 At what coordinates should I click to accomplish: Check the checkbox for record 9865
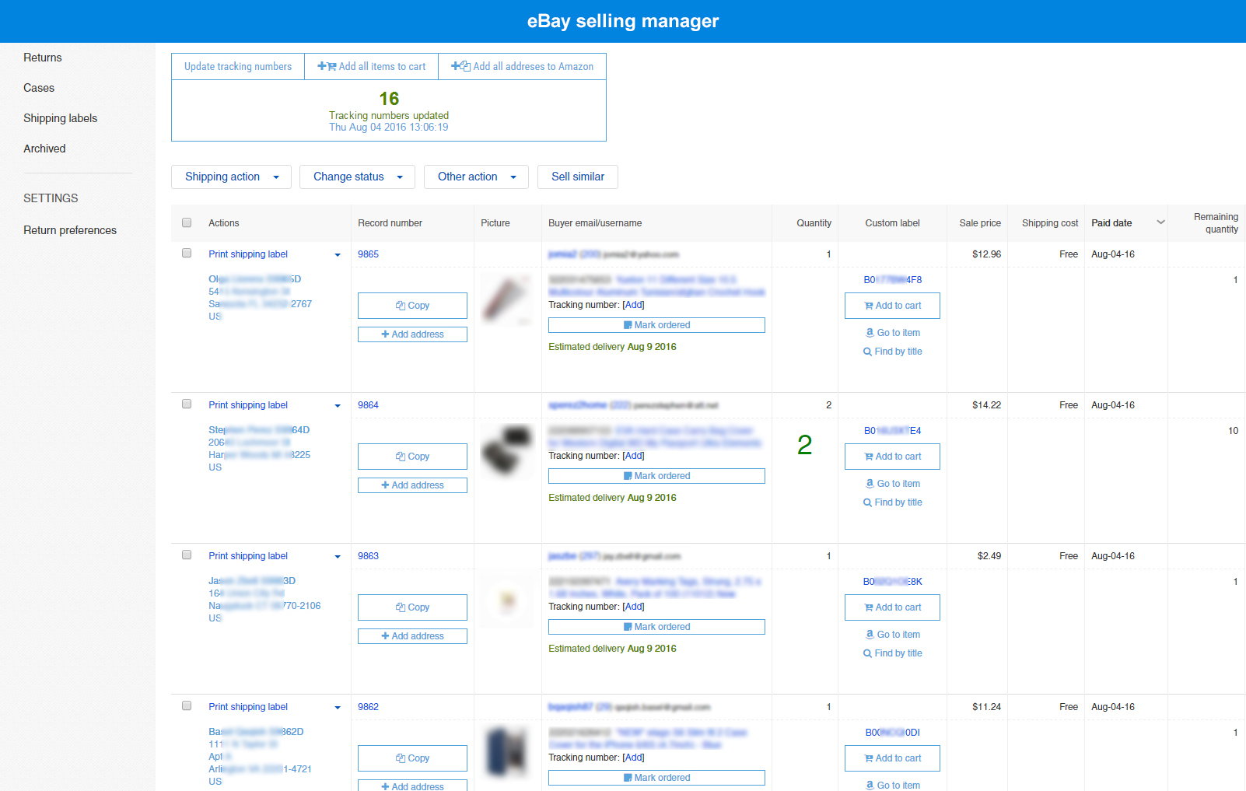tap(187, 253)
